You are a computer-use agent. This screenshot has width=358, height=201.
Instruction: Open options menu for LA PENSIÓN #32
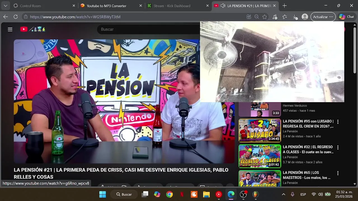click(x=338, y=147)
